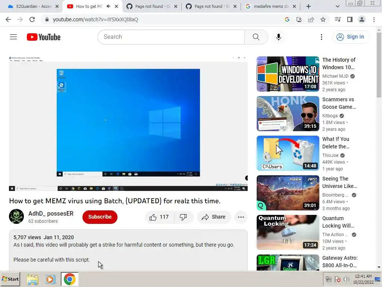382x287 pixels.
Task: Open the Chrome profile avatar
Action: click(362, 19)
